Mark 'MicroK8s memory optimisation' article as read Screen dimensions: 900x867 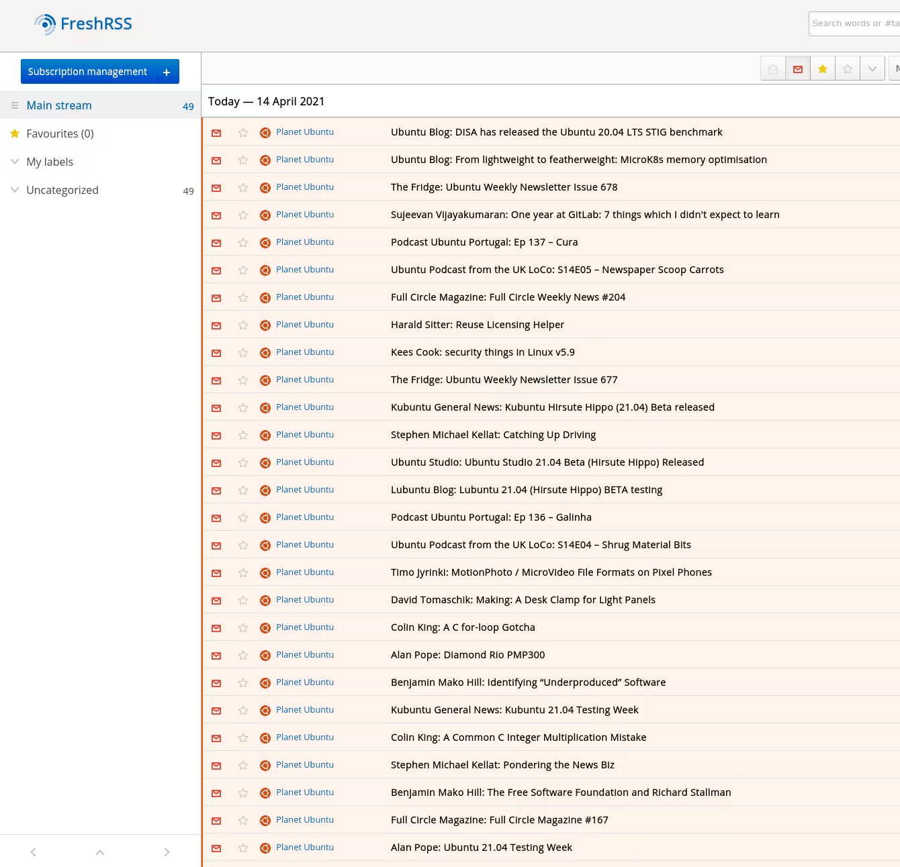point(216,160)
